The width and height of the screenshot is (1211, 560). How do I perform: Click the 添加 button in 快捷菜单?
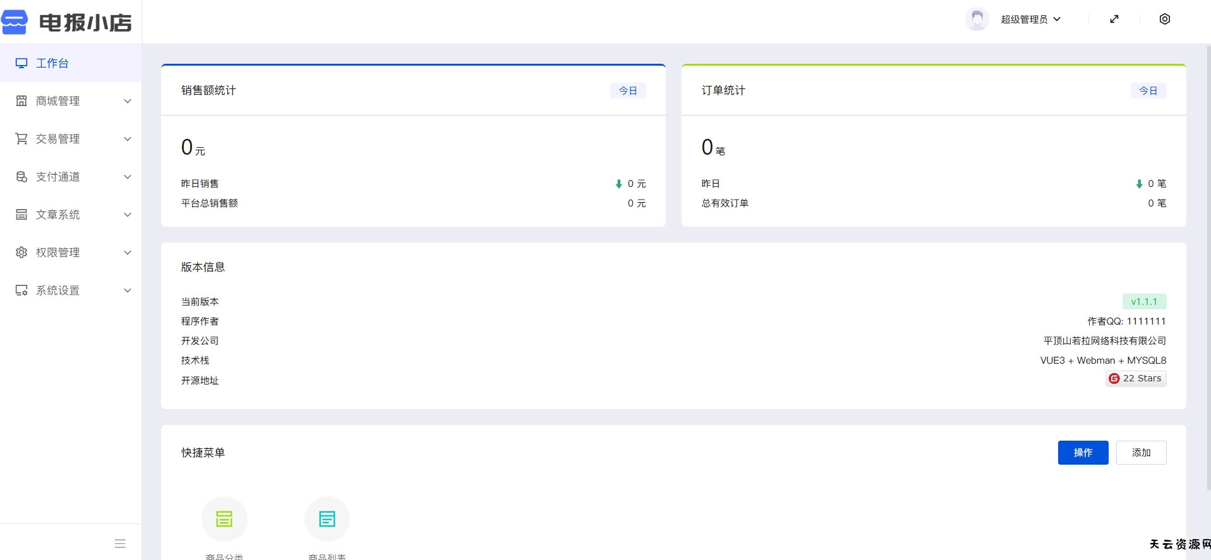[x=1141, y=453]
